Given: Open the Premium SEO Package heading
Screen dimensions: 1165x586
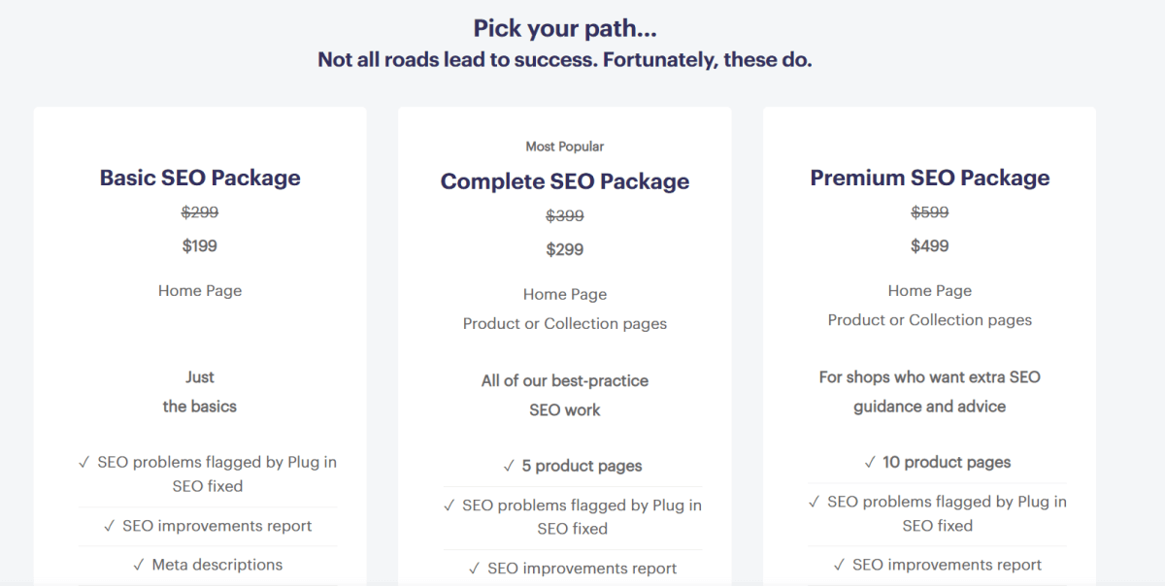Looking at the screenshot, I should point(929,178).
